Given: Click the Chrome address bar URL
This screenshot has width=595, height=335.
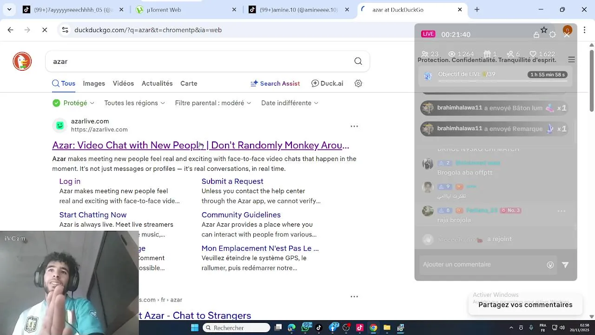Looking at the screenshot, I should [x=148, y=30].
